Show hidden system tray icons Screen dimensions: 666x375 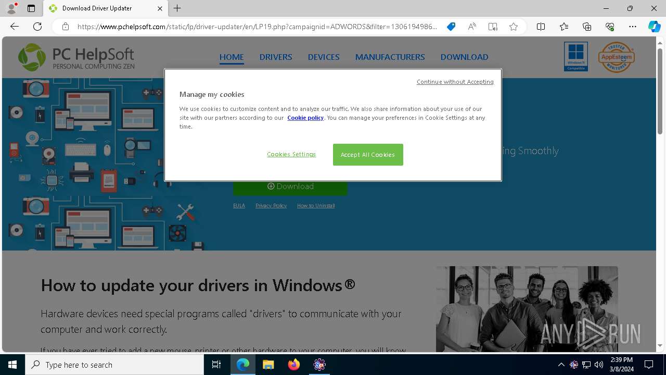point(561,365)
